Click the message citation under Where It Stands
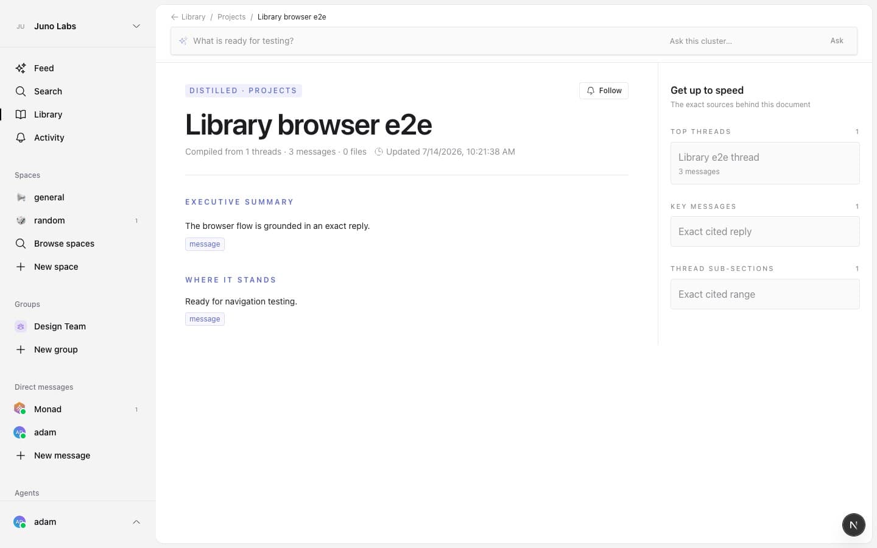 (x=205, y=319)
